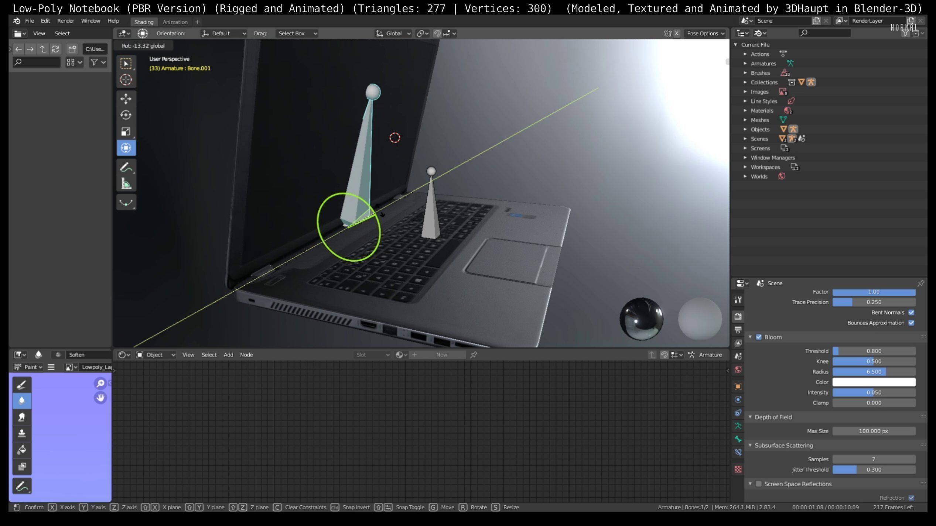Select the Rotate tool in viewport toolbar
Image resolution: width=936 pixels, height=526 pixels.
(x=126, y=115)
